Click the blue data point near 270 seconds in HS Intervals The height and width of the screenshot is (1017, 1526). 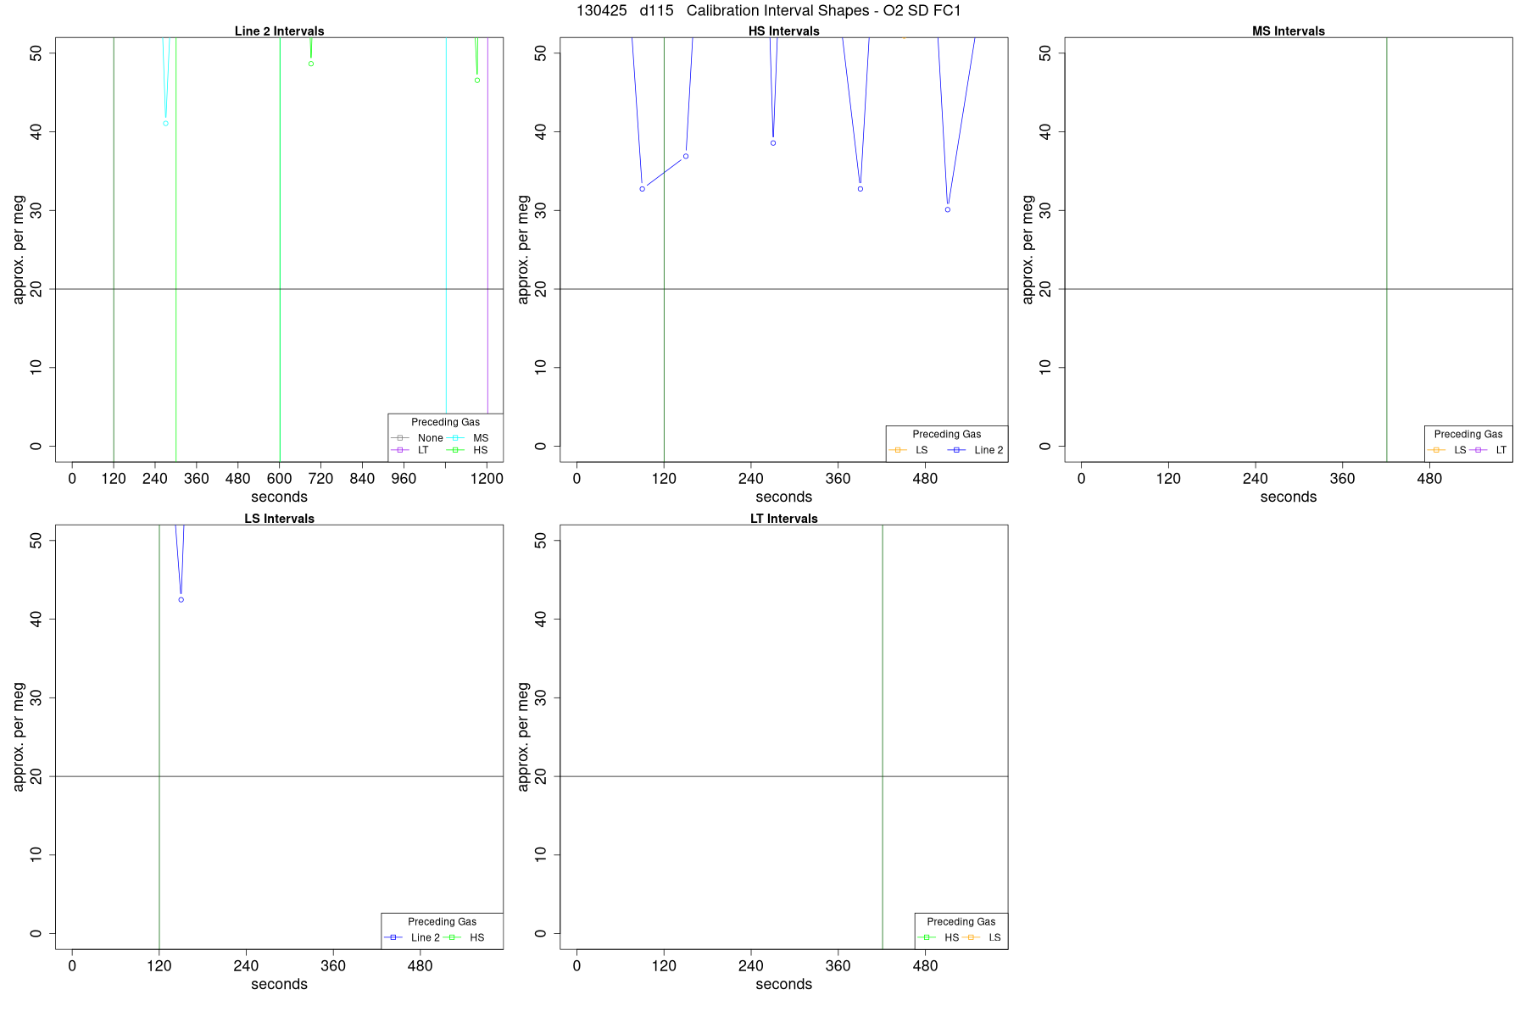[x=773, y=143]
